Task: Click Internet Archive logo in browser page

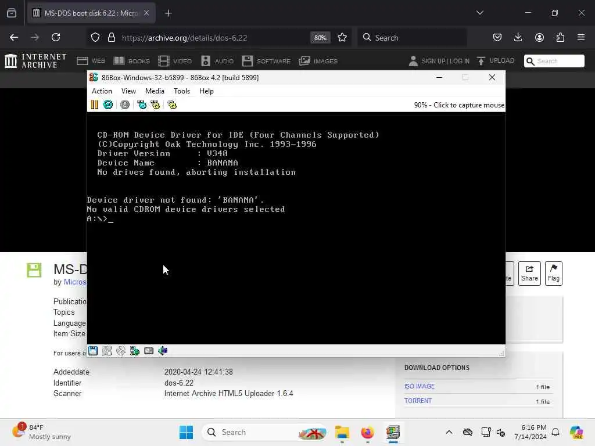Action: tap(35, 60)
